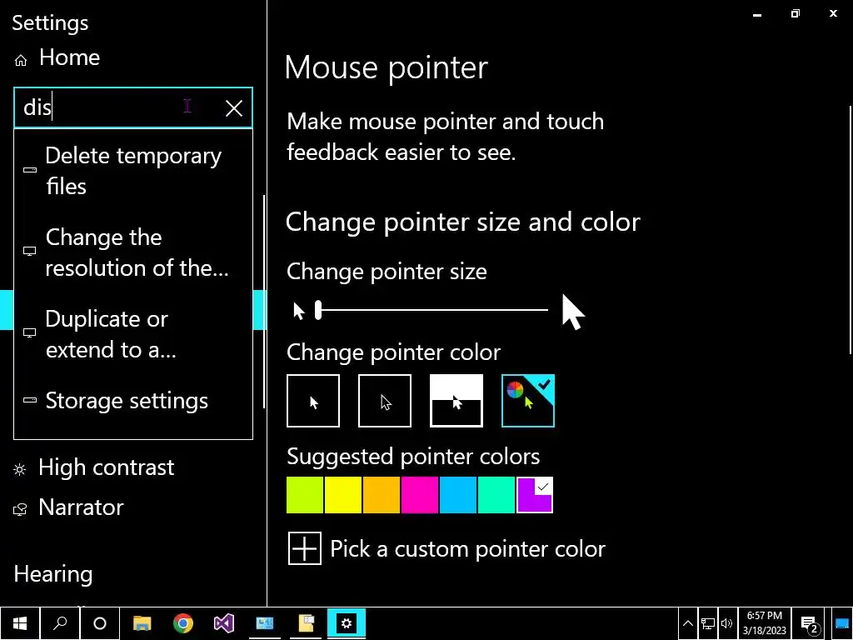Click the small pointer icon beside slider
This screenshot has height=640, width=853.
point(299,312)
